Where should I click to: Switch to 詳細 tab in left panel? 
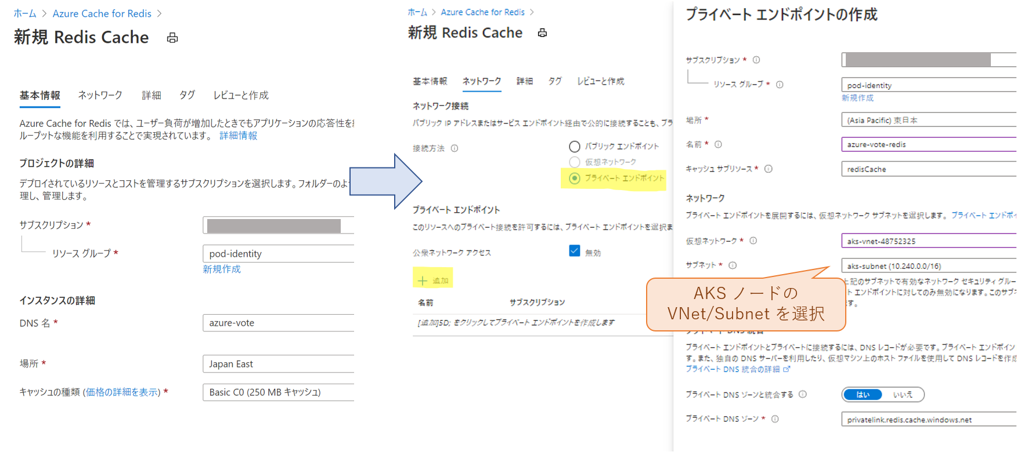(x=152, y=96)
